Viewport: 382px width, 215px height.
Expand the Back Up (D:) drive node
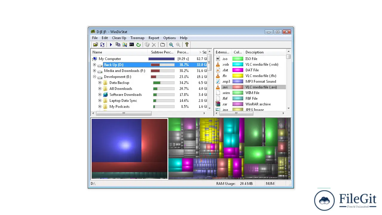94,65
